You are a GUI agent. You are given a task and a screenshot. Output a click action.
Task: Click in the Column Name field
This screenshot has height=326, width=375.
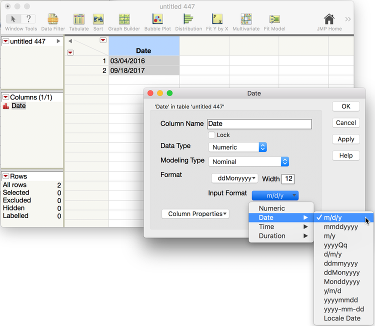pos(259,124)
